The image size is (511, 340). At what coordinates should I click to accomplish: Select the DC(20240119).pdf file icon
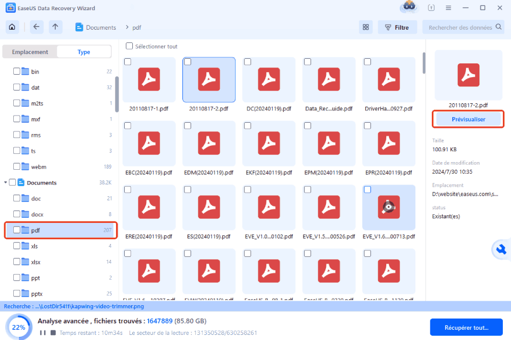click(x=269, y=79)
